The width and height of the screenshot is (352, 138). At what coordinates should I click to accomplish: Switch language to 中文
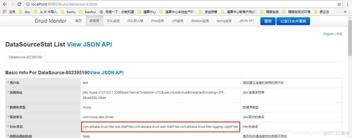point(340,34)
